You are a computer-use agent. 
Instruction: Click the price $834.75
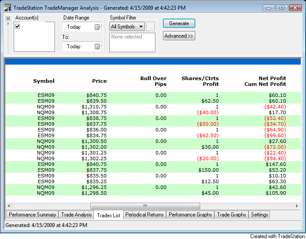coord(97,135)
